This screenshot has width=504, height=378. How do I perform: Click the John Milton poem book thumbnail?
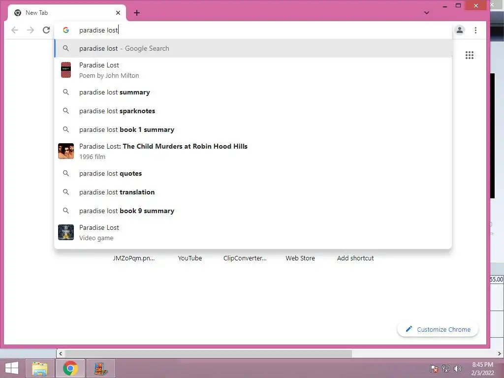pyautogui.click(x=66, y=70)
